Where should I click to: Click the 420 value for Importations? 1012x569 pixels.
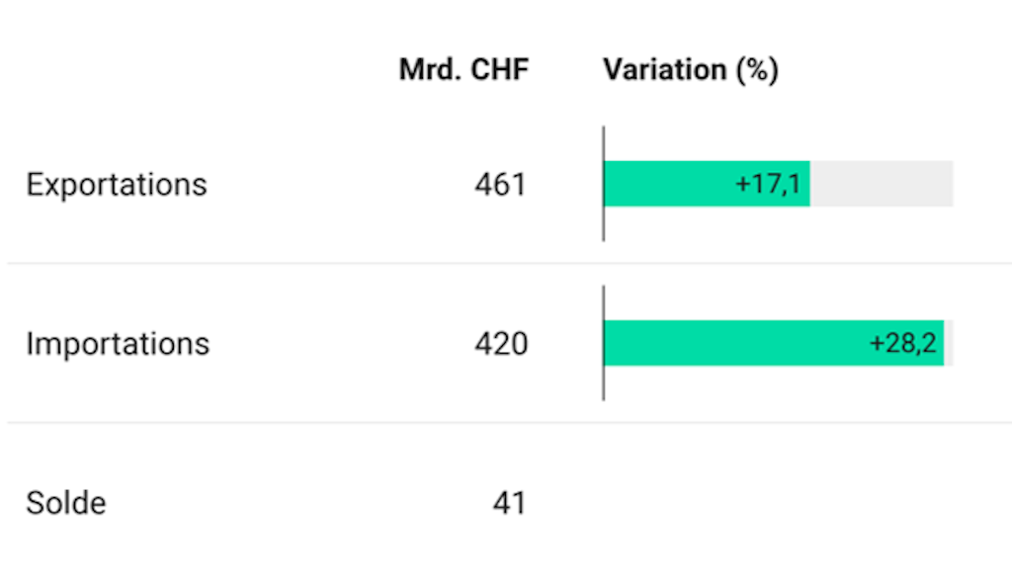(499, 344)
